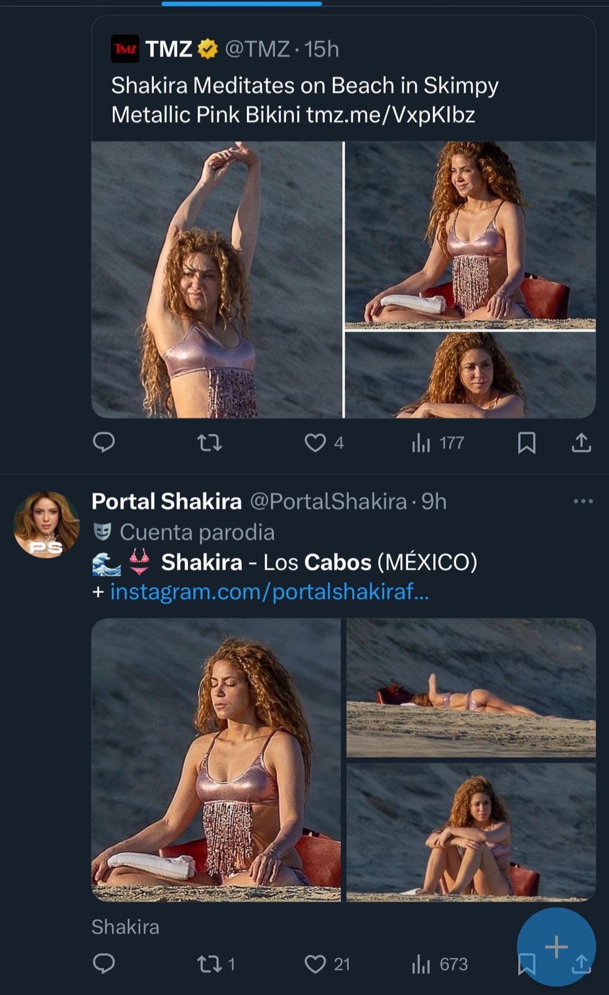Tap the compose new post button
The height and width of the screenshot is (995, 609).
tap(556, 946)
